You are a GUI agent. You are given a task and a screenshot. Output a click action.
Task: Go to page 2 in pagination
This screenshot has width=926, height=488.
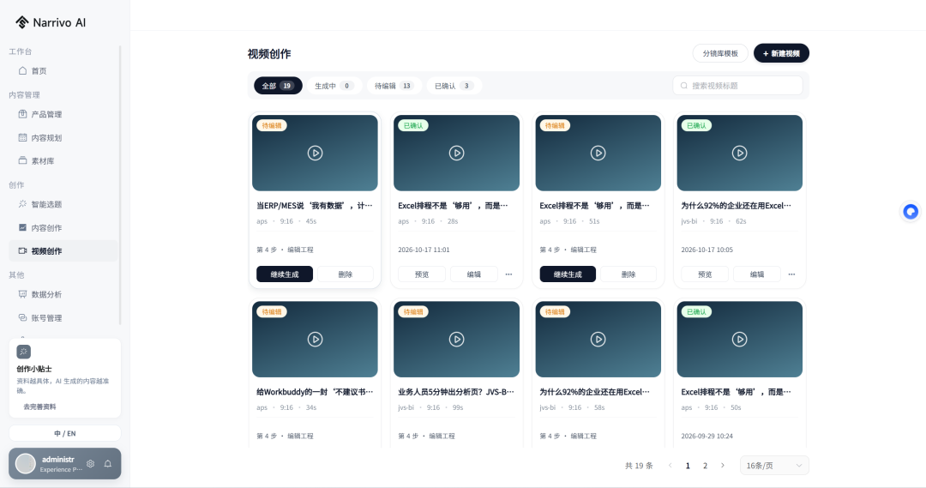(705, 466)
